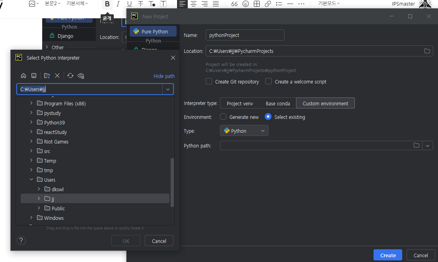
Task: Click the Create button
Action: click(388, 255)
